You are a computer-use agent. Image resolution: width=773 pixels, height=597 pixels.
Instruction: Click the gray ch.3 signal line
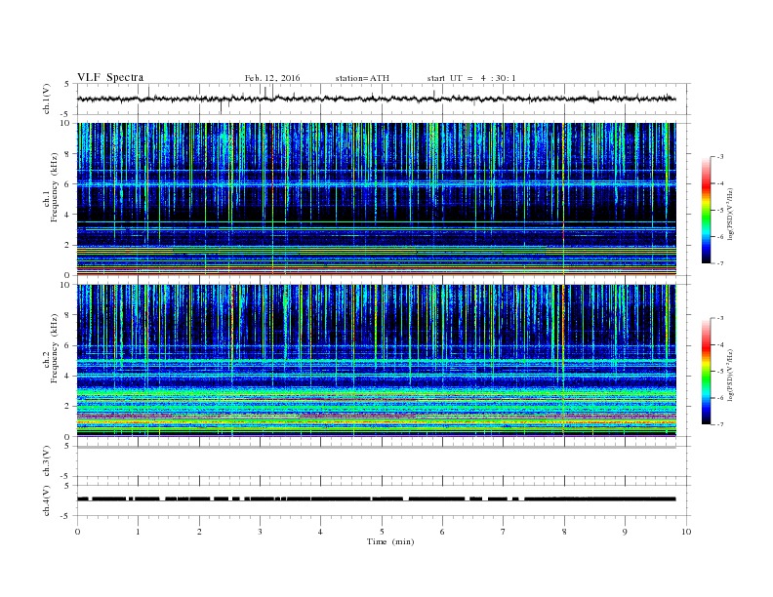(x=377, y=447)
